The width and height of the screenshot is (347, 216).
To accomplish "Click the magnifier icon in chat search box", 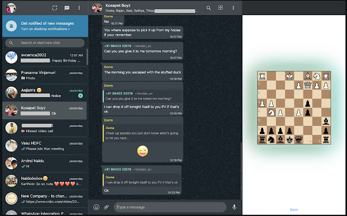I will click(x=11, y=43).
